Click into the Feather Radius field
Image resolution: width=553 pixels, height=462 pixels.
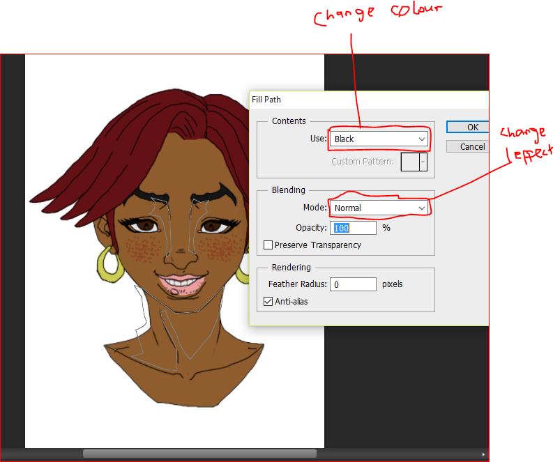pos(353,284)
